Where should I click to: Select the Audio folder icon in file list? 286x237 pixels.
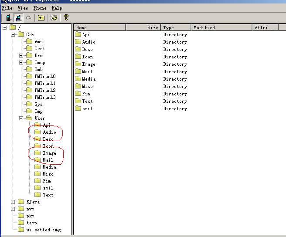[78, 42]
